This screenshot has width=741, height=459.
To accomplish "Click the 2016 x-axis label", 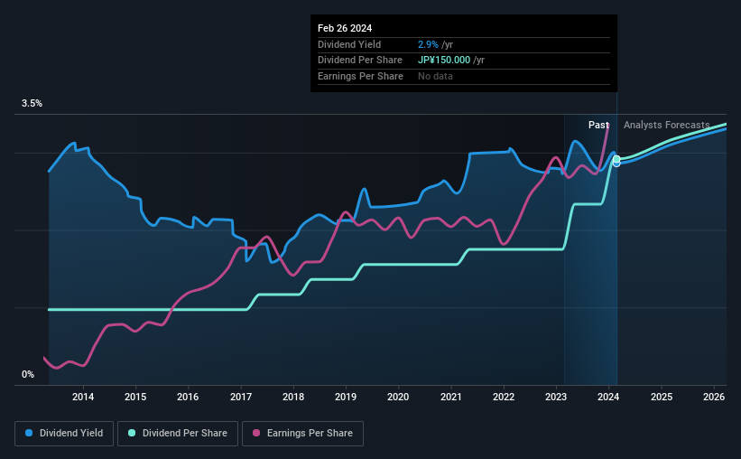I will coord(188,397).
